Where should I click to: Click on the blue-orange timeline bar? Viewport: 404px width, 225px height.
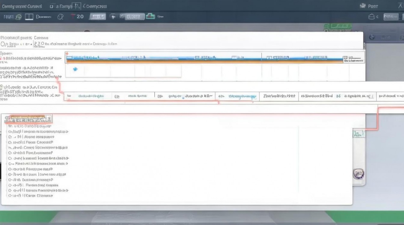point(204,60)
